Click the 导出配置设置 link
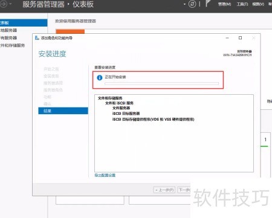 [x=105, y=175]
